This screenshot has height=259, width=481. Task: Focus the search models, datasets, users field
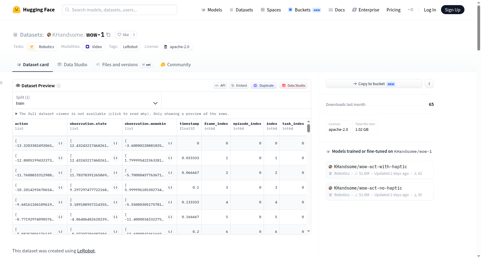[x=120, y=10]
